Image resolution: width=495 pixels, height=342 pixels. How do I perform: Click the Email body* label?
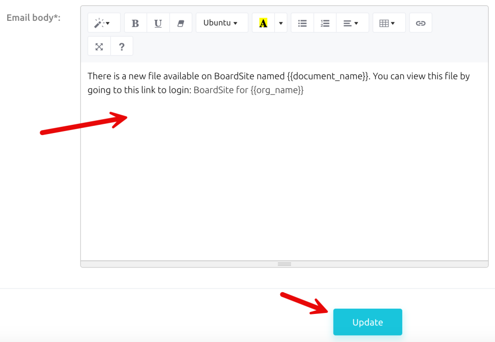[x=33, y=18]
